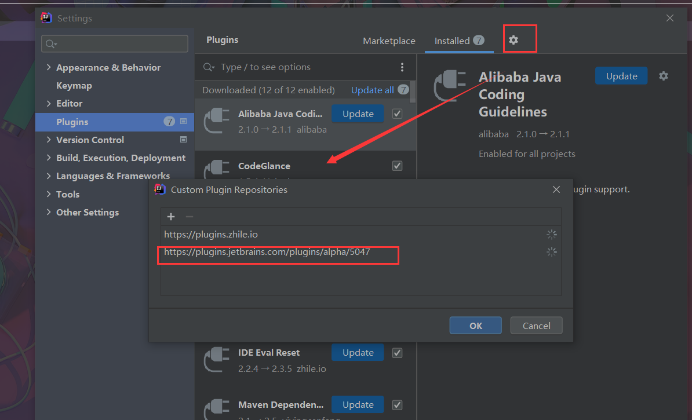Toggle the Alibaba Java Coding plugin checkbox
The width and height of the screenshot is (692, 420).
[x=397, y=114]
